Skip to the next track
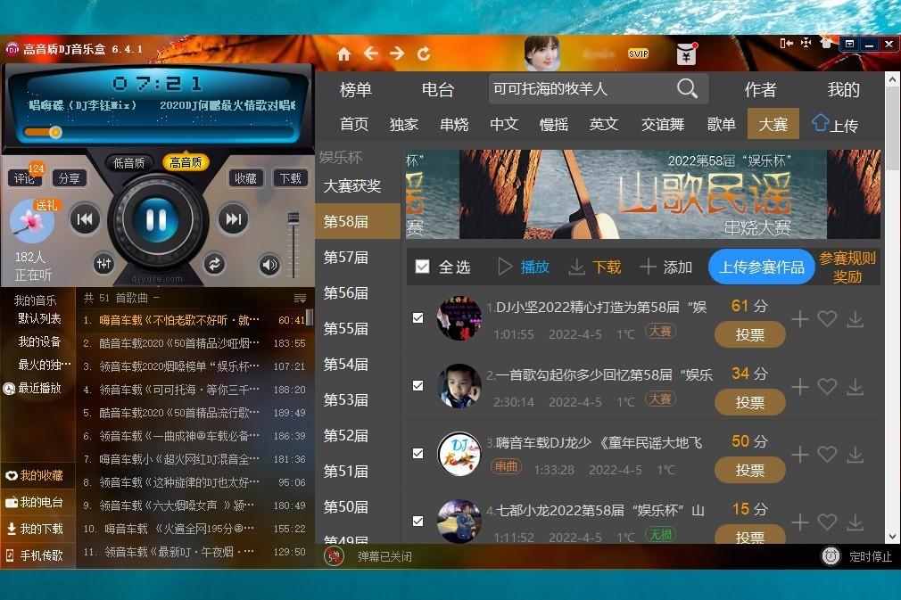Screen dimensions: 901x600 [234, 218]
